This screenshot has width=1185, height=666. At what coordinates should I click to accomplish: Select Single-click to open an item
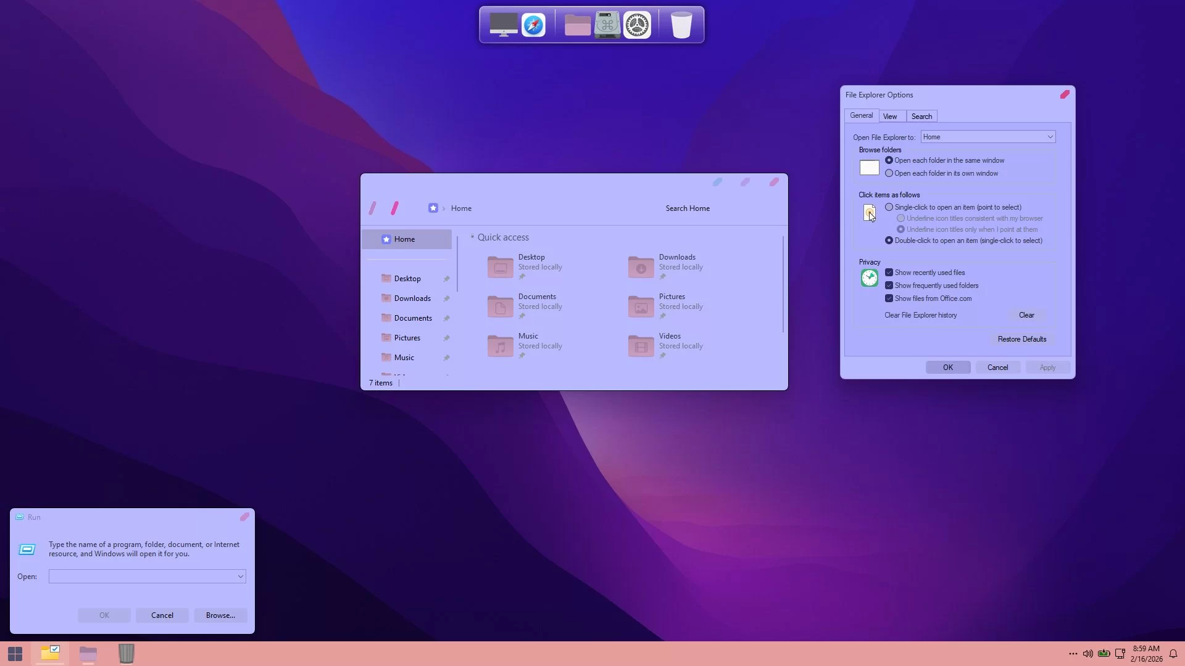(x=889, y=207)
